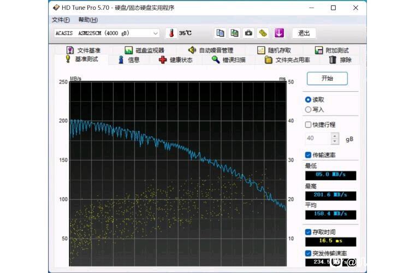
Task: Click the 35℃ temperature reading
Action: pyautogui.click(x=185, y=33)
